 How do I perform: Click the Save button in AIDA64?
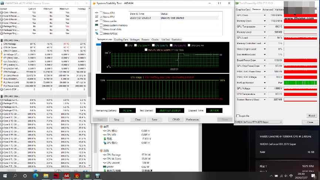click(155, 120)
